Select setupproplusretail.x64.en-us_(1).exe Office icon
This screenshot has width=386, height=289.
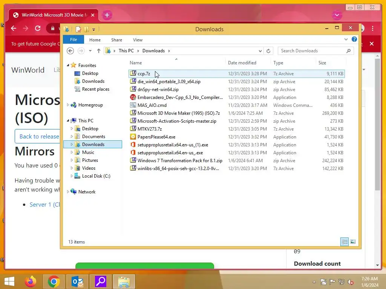(x=133, y=144)
